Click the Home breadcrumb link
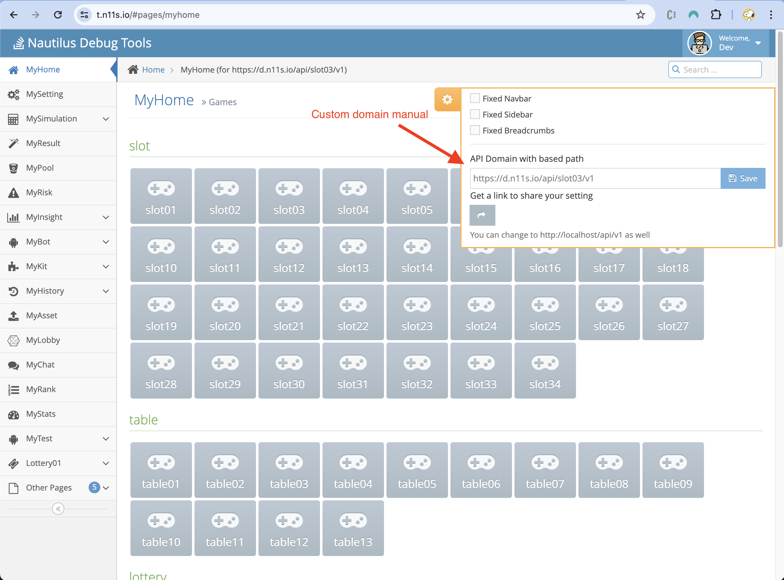 pos(153,70)
